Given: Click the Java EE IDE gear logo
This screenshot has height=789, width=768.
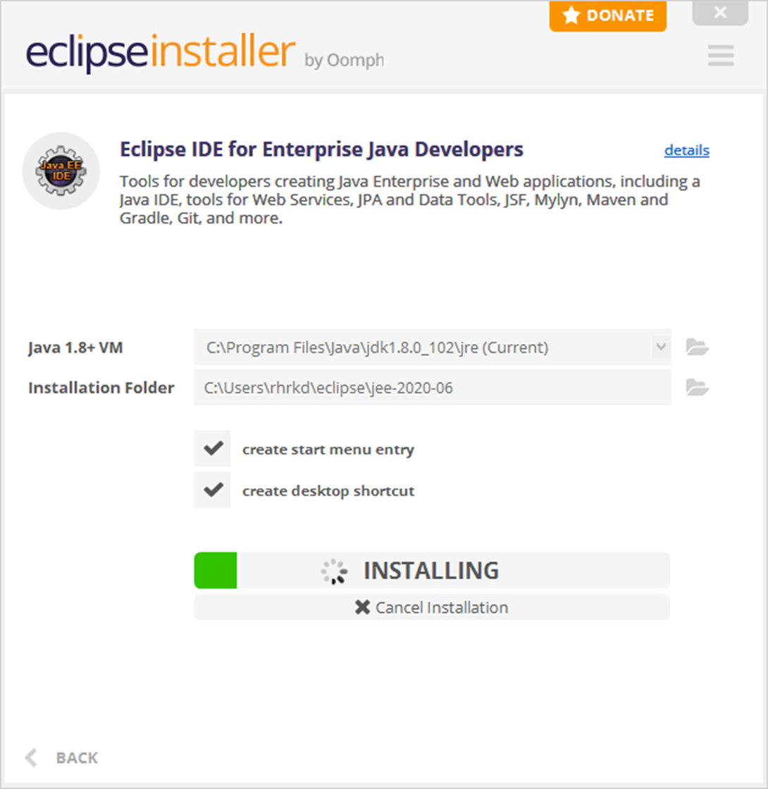Looking at the screenshot, I should pyautogui.click(x=61, y=170).
